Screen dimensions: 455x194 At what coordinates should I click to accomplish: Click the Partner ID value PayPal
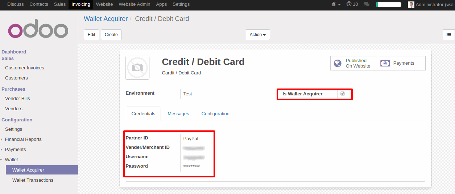click(191, 138)
